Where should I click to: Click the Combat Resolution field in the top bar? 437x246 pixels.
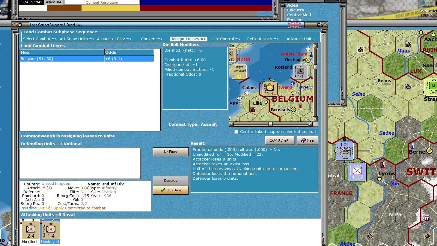[x=102, y=2]
